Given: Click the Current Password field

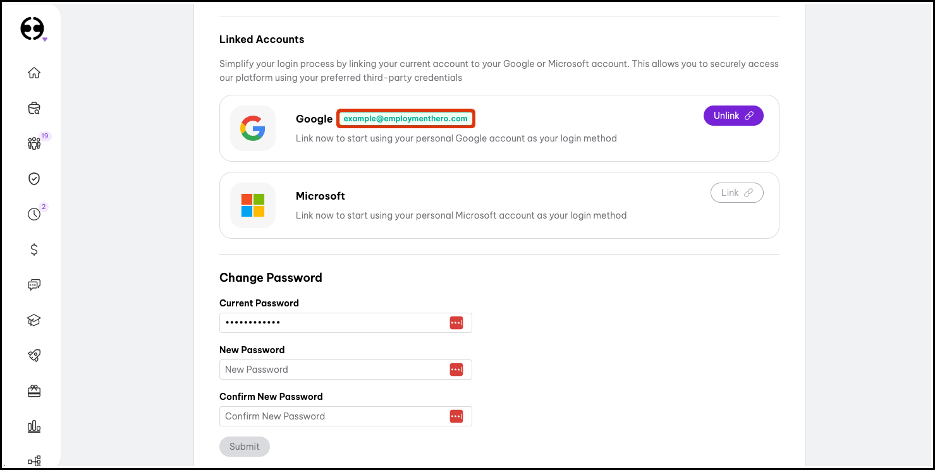Looking at the screenshot, I should point(333,323).
